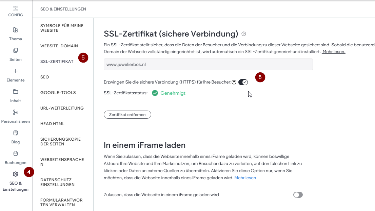
Task: Click the www.juwelierbos.nl domain field
Action: (x=208, y=64)
